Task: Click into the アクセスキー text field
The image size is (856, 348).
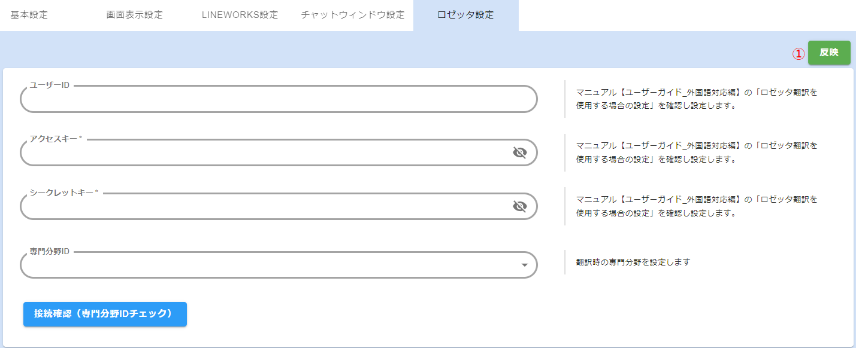Action: click(264, 154)
